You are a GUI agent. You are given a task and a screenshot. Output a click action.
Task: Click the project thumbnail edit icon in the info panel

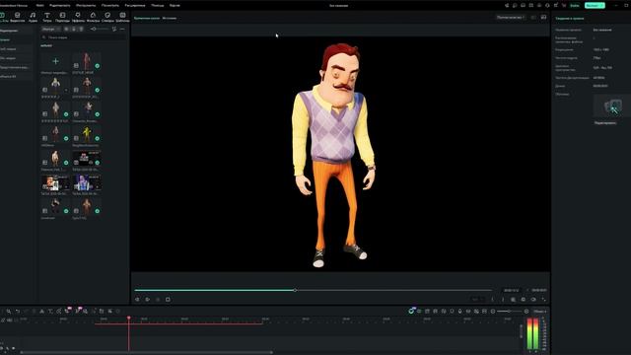coord(612,106)
